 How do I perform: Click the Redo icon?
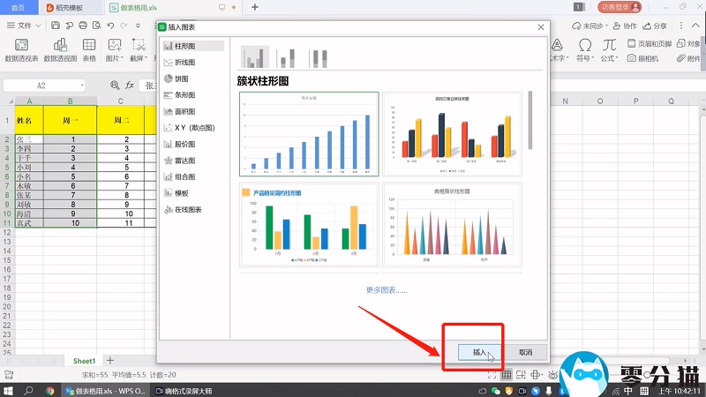pos(124,26)
